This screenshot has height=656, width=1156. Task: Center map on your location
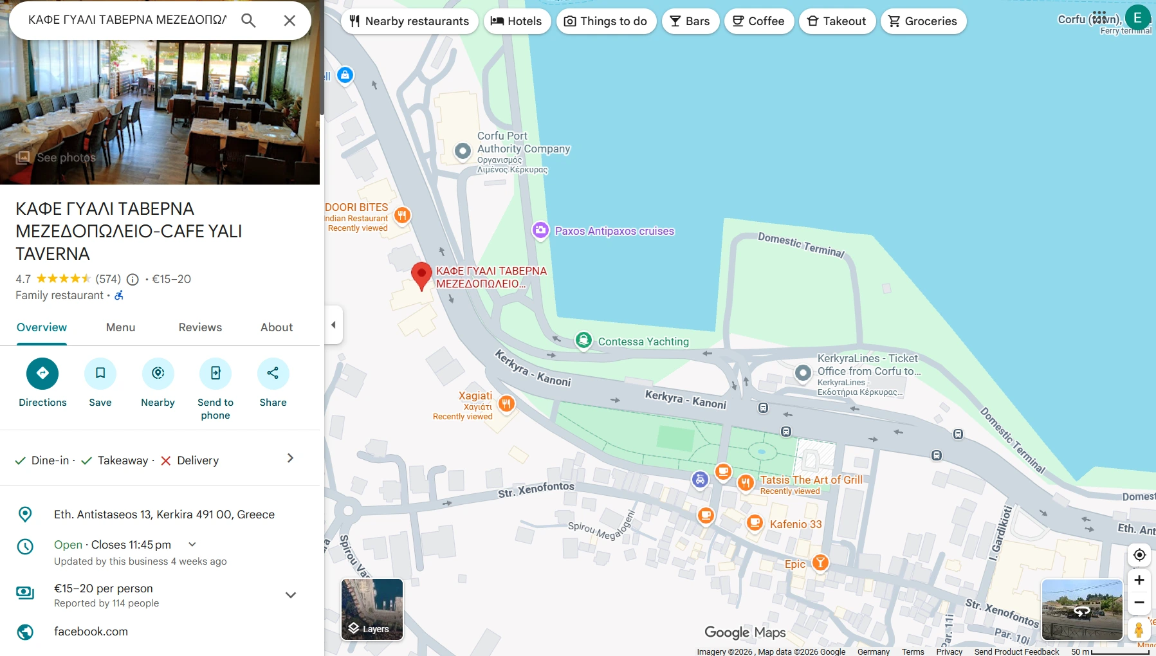click(x=1139, y=554)
